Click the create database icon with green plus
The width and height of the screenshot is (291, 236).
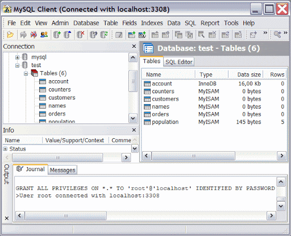click(57, 35)
